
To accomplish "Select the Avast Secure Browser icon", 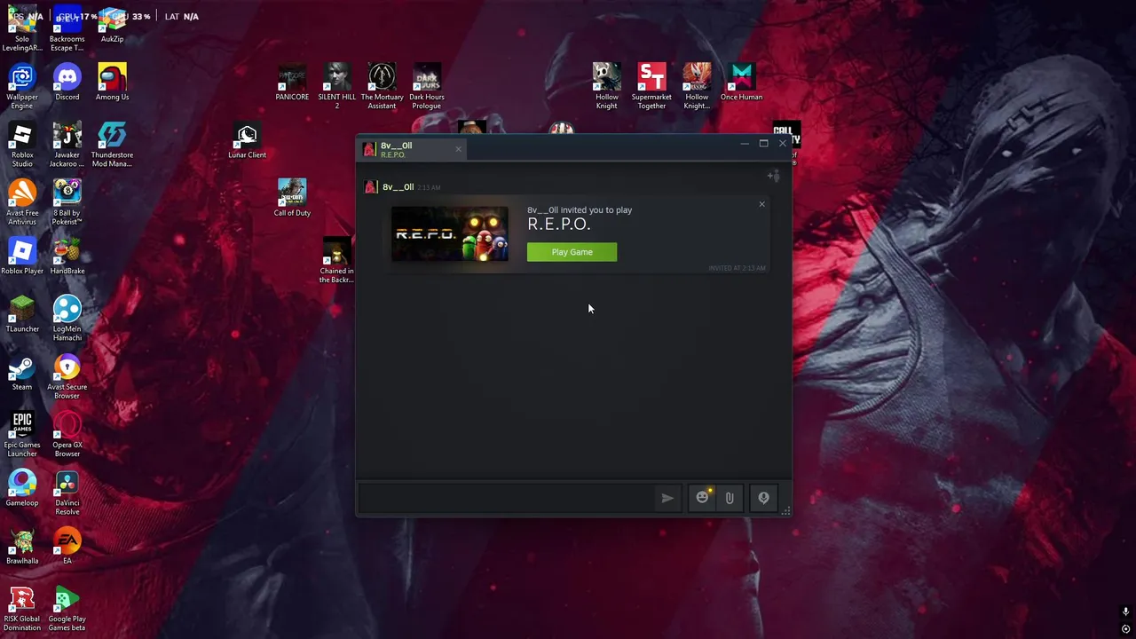I will [x=67, y=376].
